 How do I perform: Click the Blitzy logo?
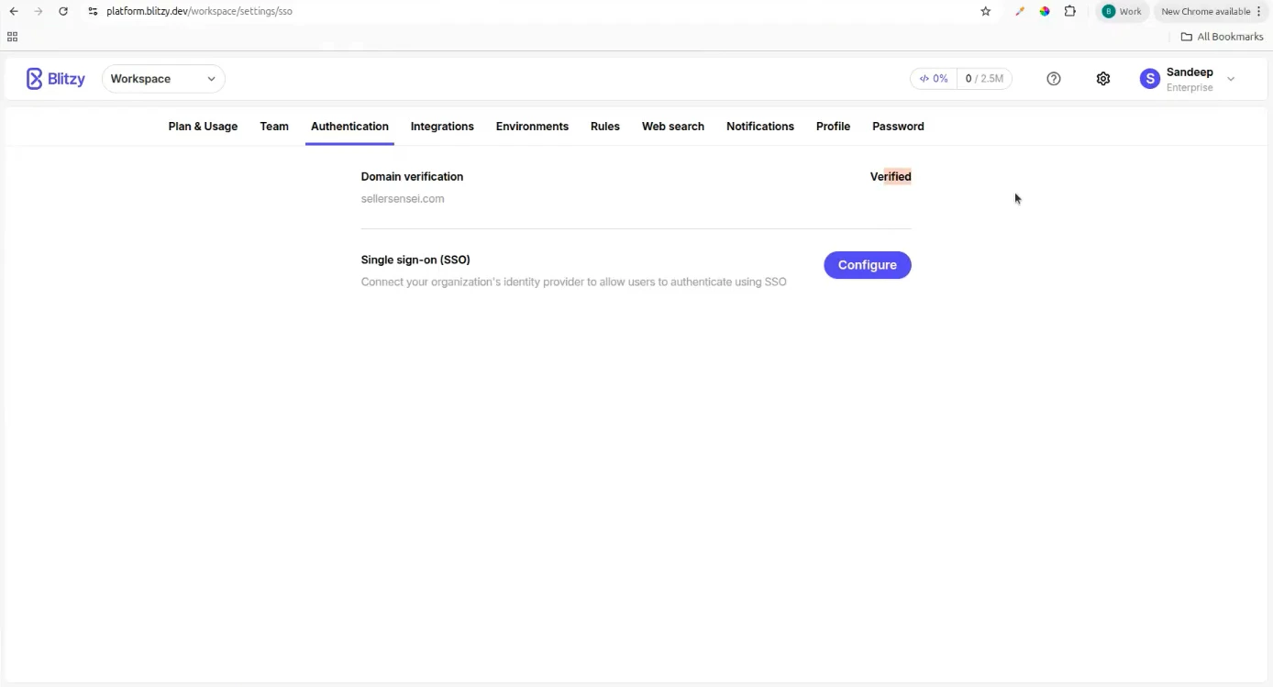point(56,79)
